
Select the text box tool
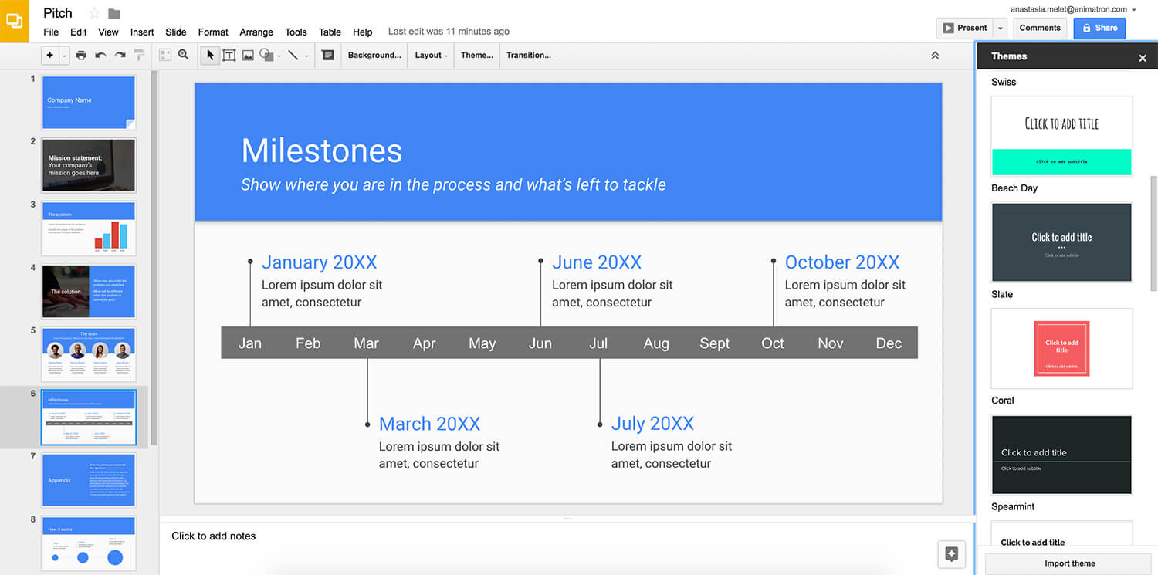click(x=229, y=55)
